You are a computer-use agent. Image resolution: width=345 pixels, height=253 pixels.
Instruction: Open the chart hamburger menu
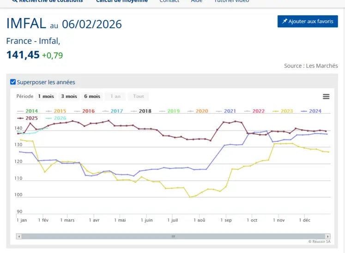[326, 96]
